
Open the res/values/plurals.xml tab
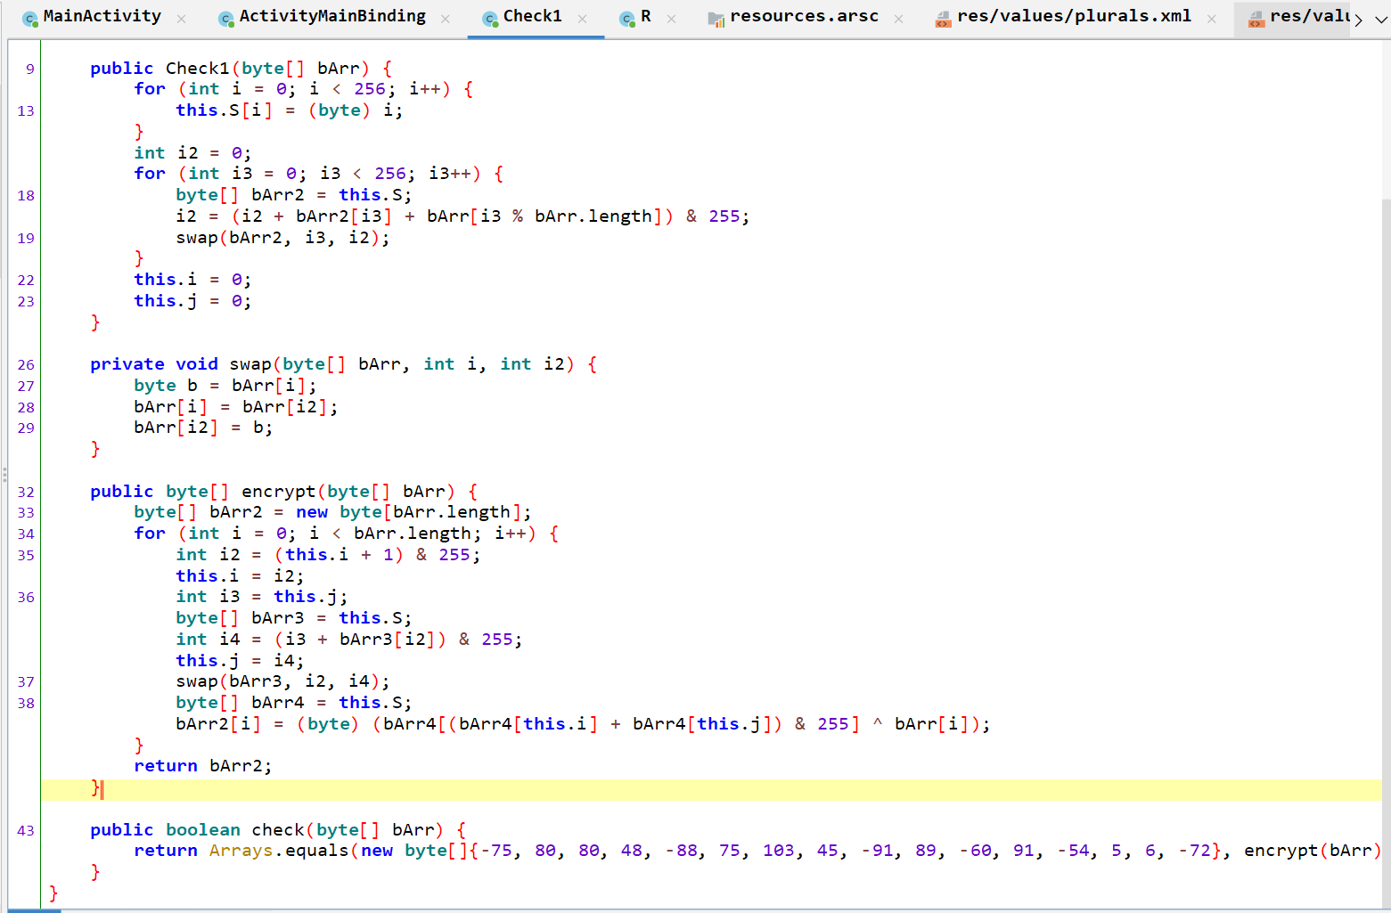(x=1074, y=17)
